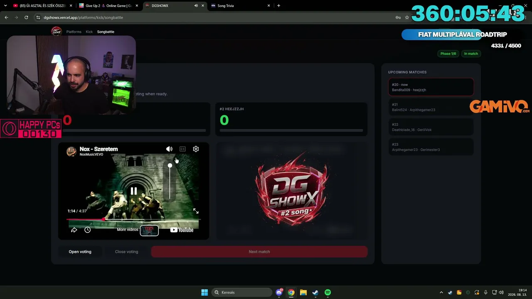532x299 pixels.
Task: Expand the hidden system tray icons
Action: pos(441,292)
